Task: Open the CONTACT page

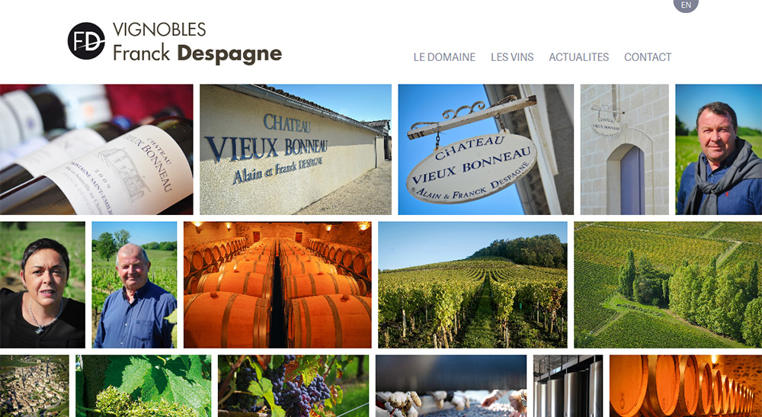Action: coord(648,57)
